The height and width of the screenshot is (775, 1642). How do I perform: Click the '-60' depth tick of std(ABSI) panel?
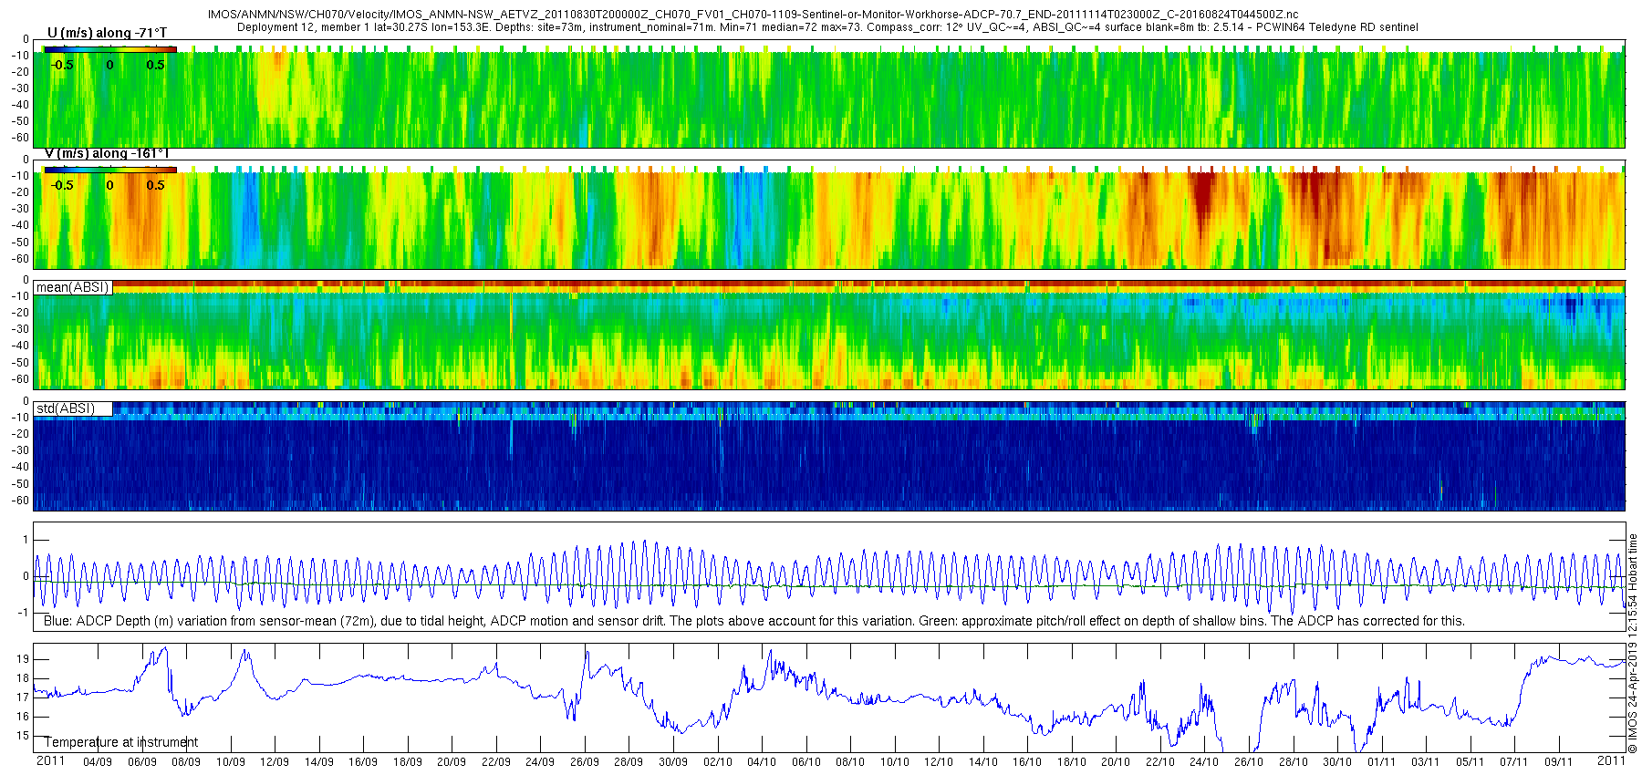pos(20,501)
